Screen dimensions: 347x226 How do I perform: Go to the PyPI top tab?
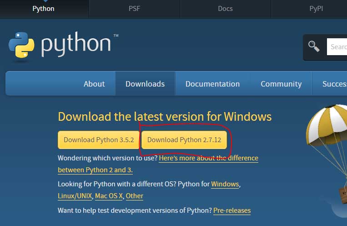click(x=316, y=9)
